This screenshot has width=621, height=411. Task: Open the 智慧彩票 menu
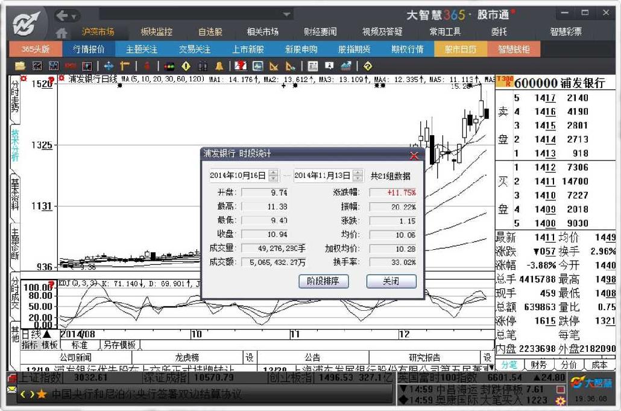(x=566, y=32)
